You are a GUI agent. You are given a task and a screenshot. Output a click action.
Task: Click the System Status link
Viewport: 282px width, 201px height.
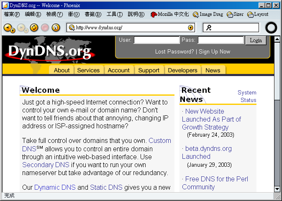[x=247, y=96]
